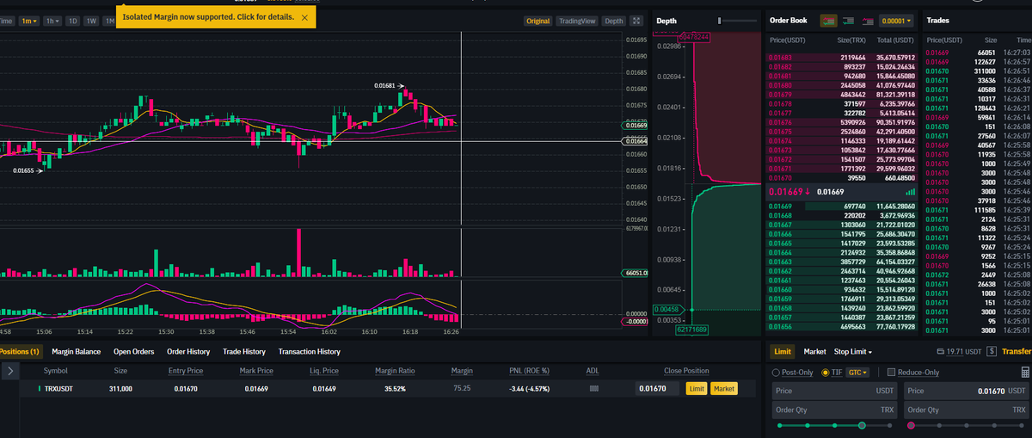Focus the sell-side Price input showing 0.01670
1032x438 pixels.
(x=966, y=391)
